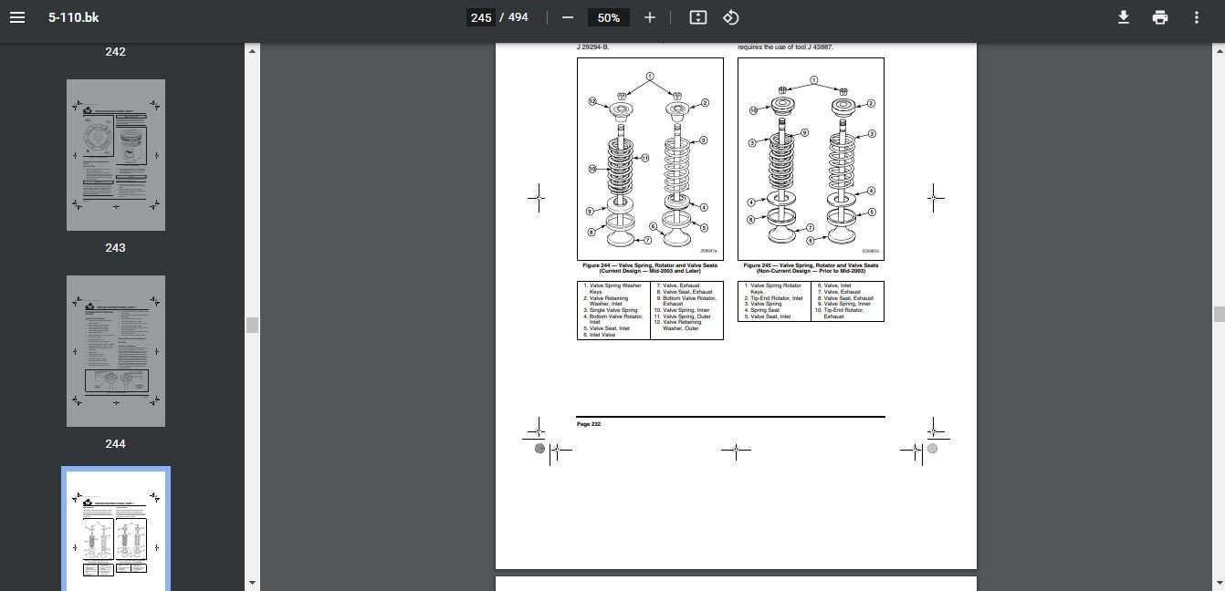Select the highlighted page 245 thumbnail
This screenshot has height=591, width=1225.
(116, 530)
